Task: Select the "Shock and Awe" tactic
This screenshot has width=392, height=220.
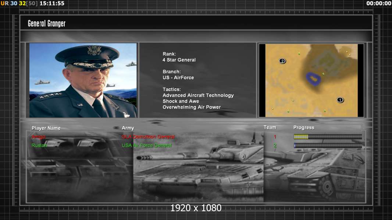Action: coord(181,101)
